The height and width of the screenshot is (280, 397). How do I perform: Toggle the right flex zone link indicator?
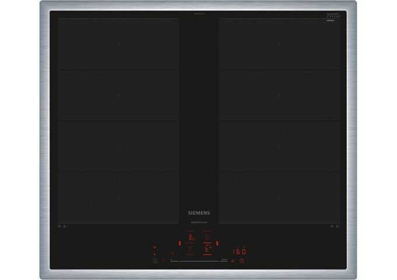(x=217, y=243)
